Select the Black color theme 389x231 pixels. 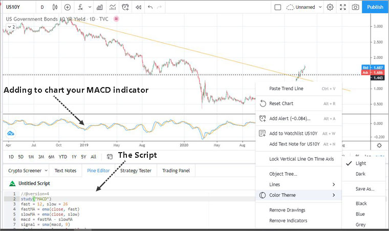coord(364,203)
